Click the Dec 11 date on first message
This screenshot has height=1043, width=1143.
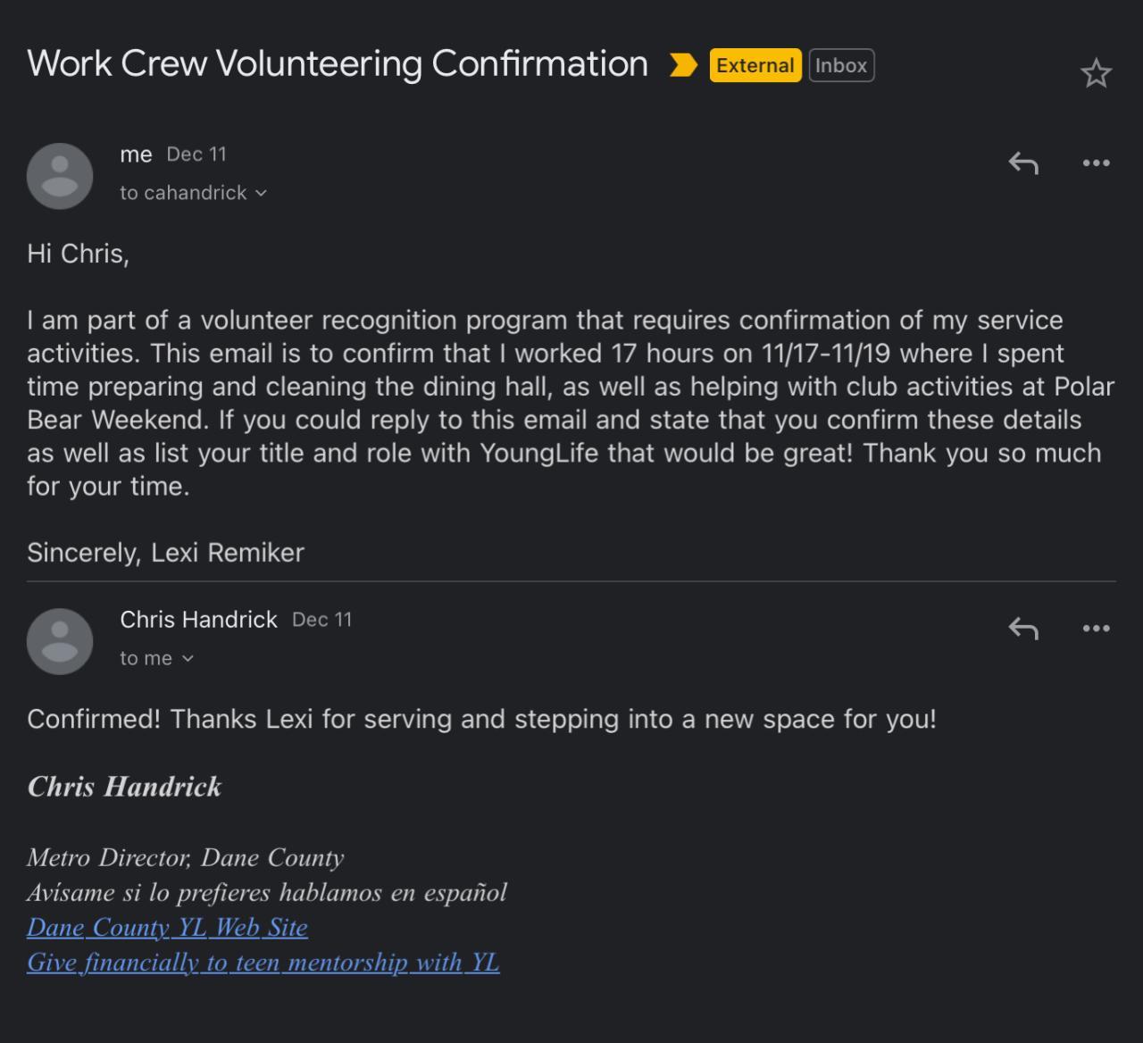coord(196,154)
